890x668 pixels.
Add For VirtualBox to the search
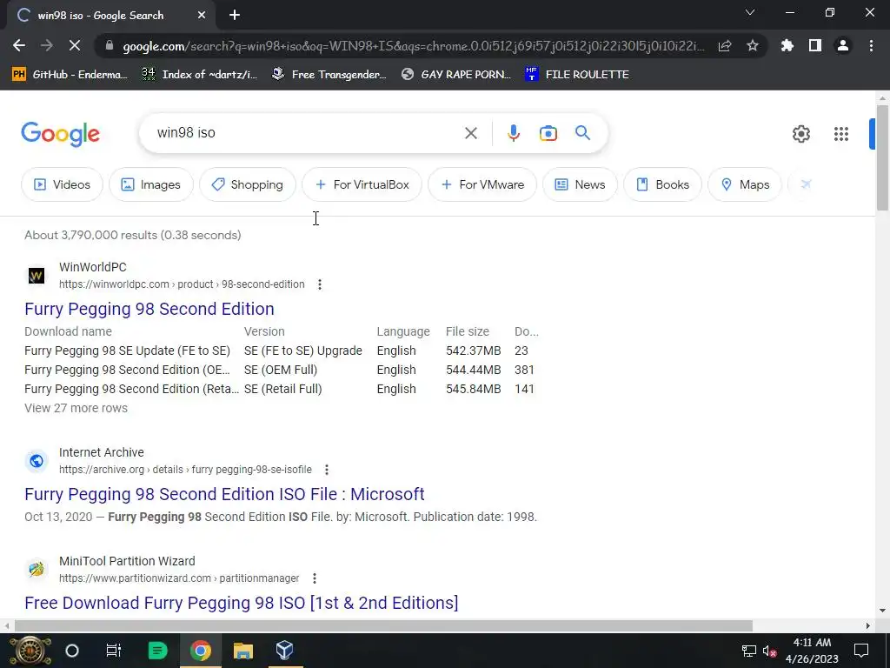tap(362, 184)
